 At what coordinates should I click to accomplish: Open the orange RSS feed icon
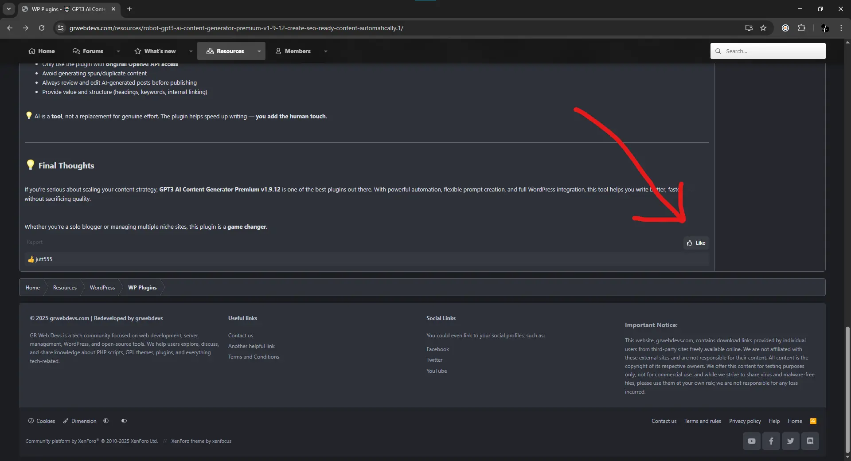pyautogui.click(x=813, y=421)
